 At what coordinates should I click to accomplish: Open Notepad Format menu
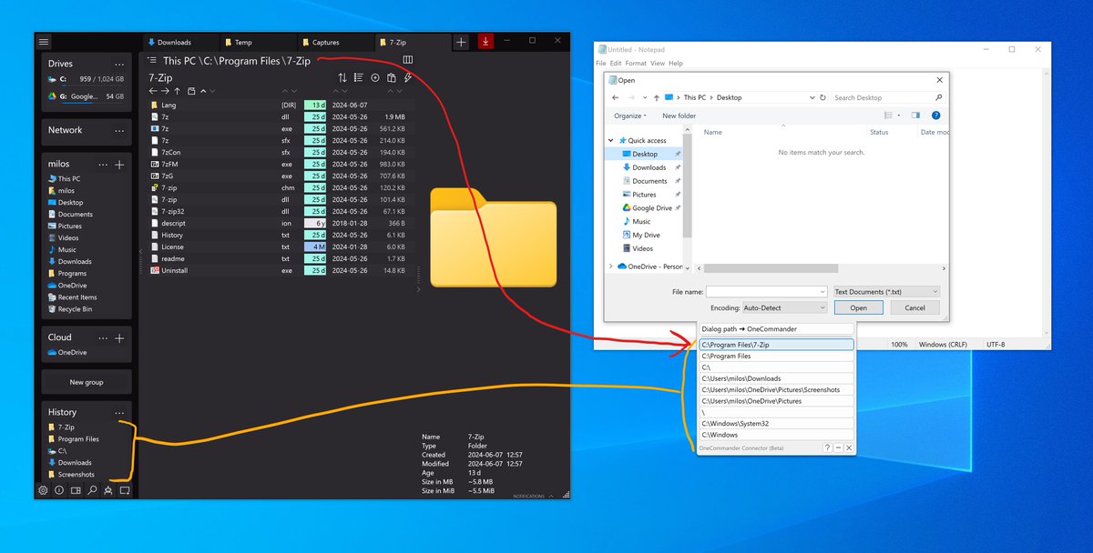click(x=636, y=64)
